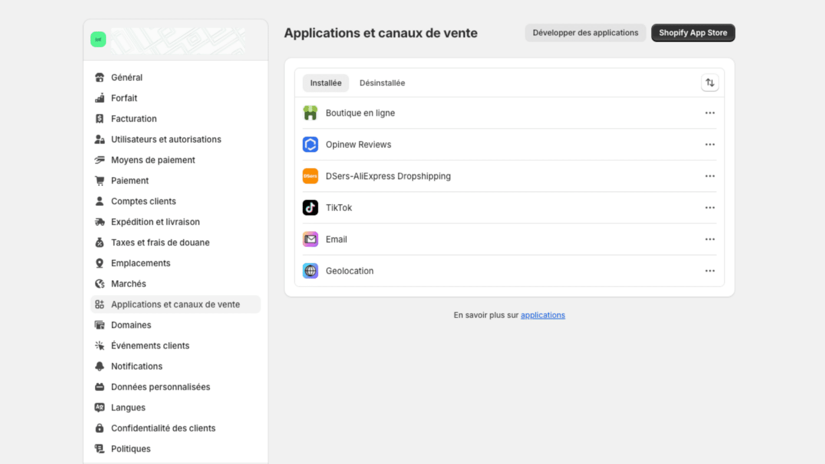Screen dimensions: 825x464
Task: Click Développer des applications button
Action: click(x=586, y=33)
